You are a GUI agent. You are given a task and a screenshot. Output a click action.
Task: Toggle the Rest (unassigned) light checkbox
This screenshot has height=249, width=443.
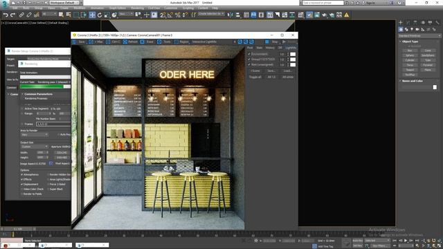coord(249,64)
